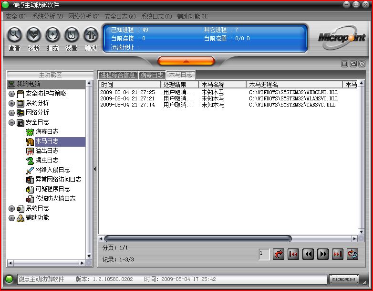
Task: Open the 安全 (E) menu
Action: (15, 16)
